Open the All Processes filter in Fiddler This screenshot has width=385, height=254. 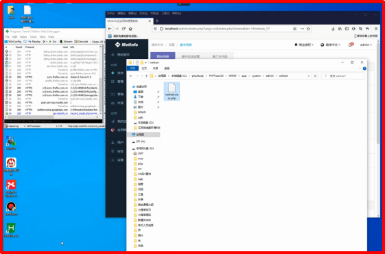tap(32, 126)
